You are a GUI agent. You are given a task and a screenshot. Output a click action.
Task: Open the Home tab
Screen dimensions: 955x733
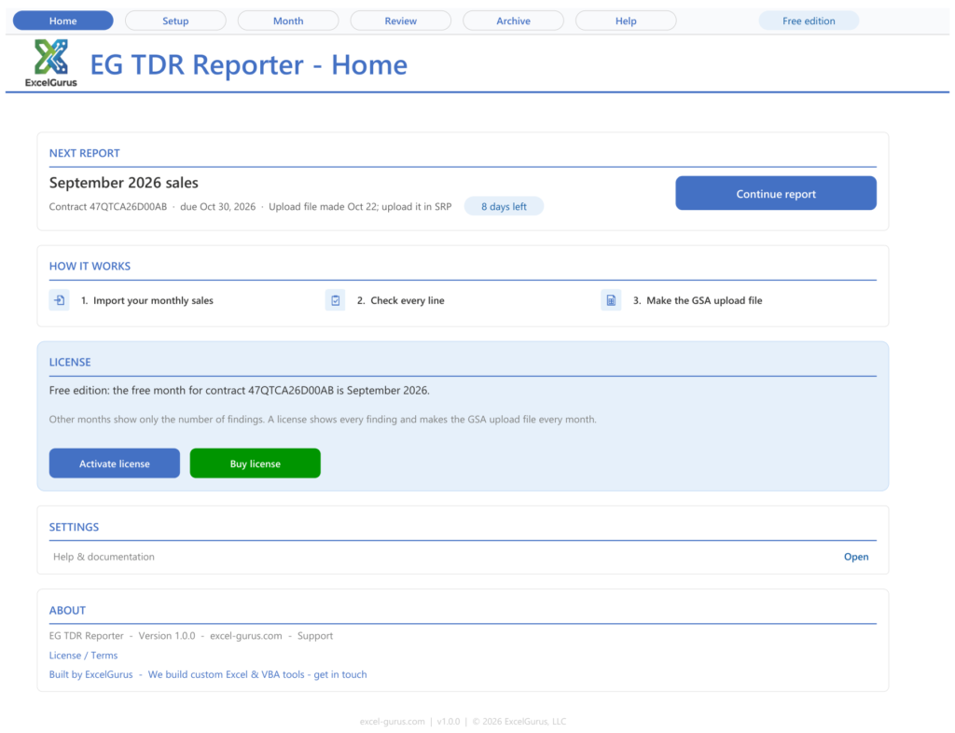(63, 21)
